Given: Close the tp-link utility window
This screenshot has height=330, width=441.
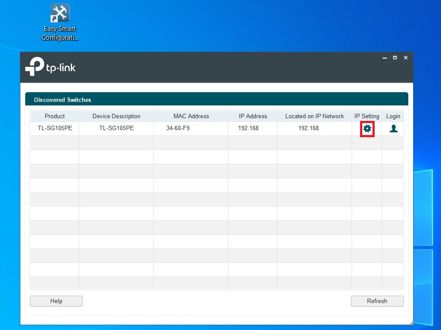Looking at the screenshot, I should (x=406, y=57).
